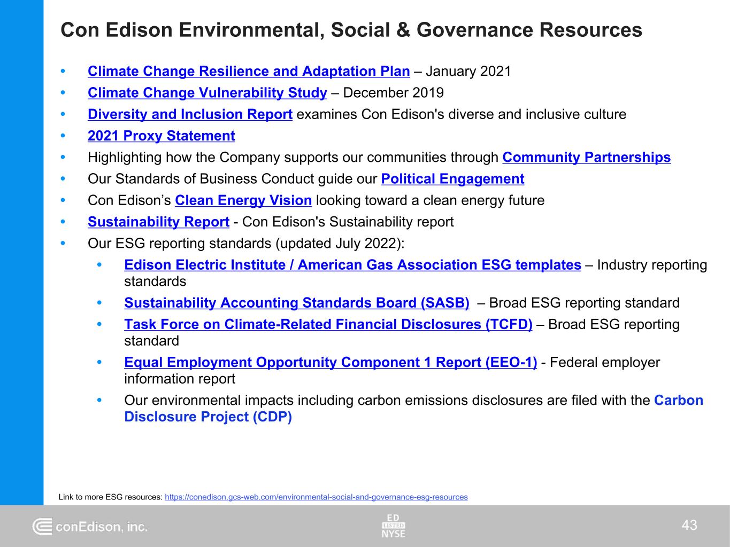Open Edison Electric Institute ESG templates link

(x=352, y=265)
